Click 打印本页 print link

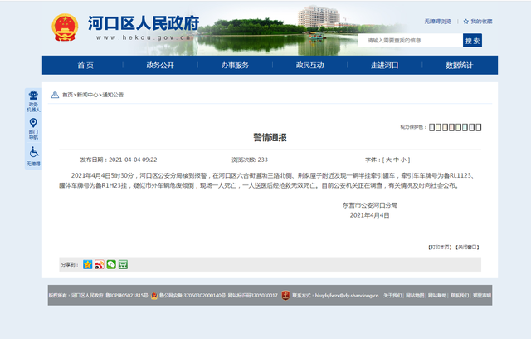pos(440,247)
